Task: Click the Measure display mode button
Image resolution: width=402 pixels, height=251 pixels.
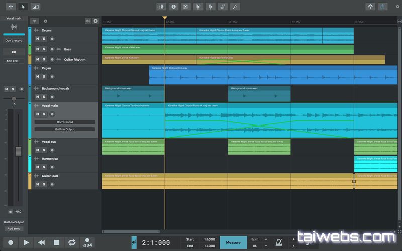Action: 233,243
